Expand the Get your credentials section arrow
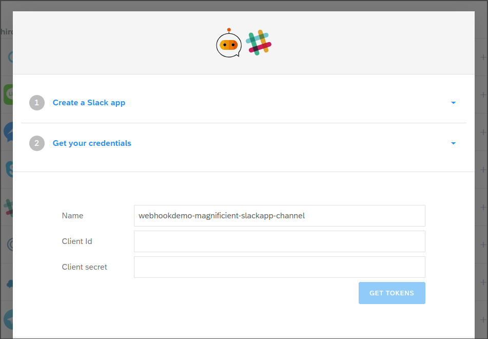Image resolution: width=488 pixels, height=339 pixels. 453,143
